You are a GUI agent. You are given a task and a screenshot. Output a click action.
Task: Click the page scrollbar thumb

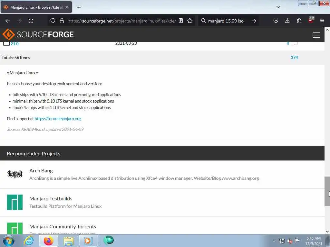(327, 191)
